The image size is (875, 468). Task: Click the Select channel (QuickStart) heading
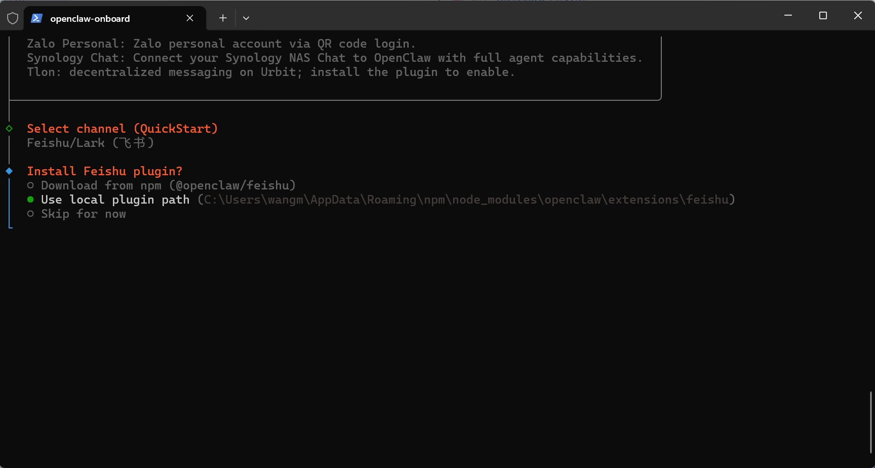click(x=122, y=129)
